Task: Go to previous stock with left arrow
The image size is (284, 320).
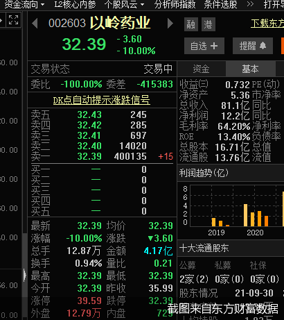Action: [x=35, y=24]
